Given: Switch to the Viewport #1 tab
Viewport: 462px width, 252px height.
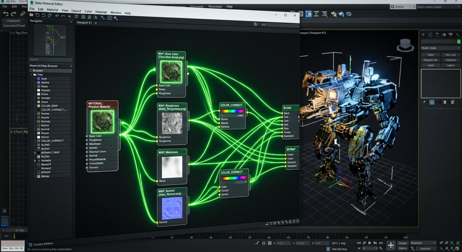Looking at the screenshot, I should tap(84, 23).
